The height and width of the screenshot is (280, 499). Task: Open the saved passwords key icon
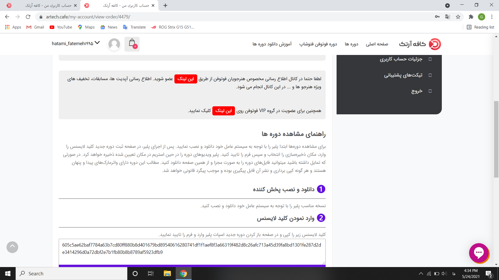(x=437, y=17)
